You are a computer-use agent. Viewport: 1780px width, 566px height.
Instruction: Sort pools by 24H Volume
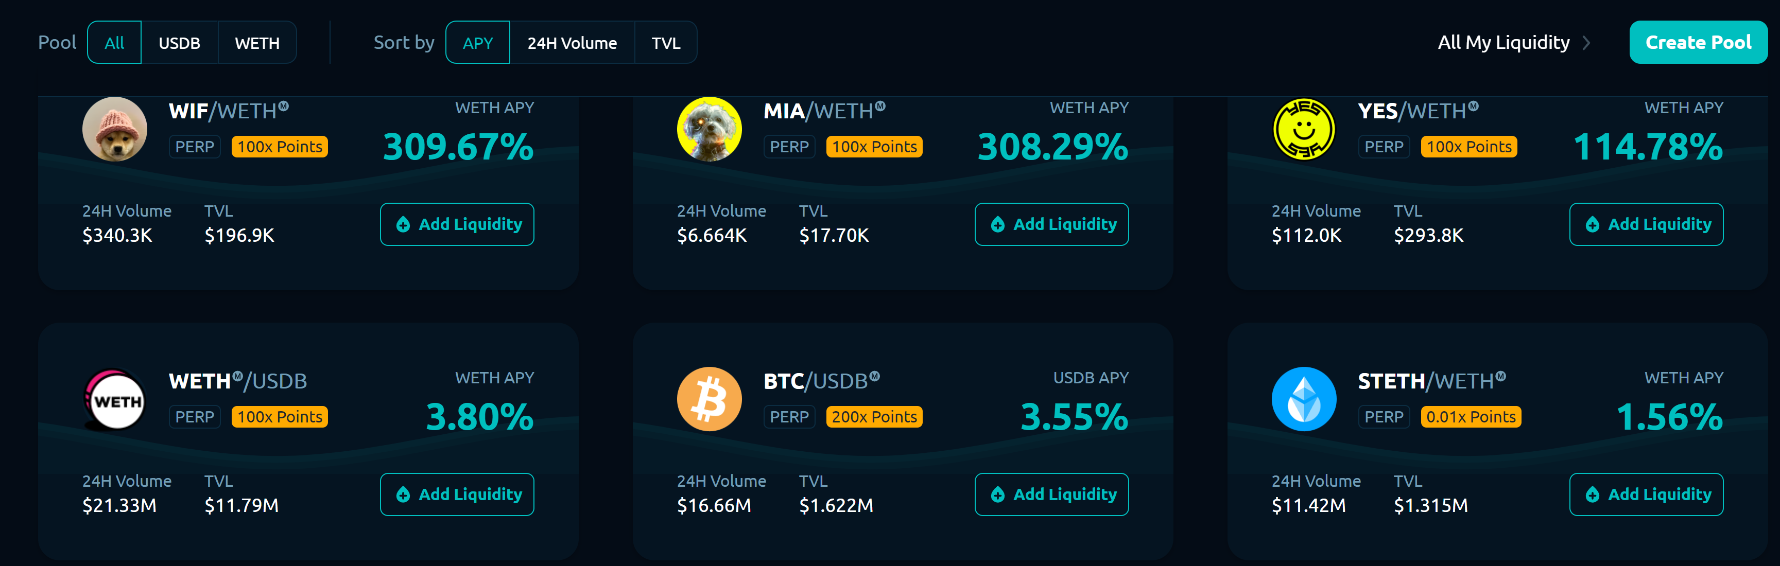coord(572,43)
